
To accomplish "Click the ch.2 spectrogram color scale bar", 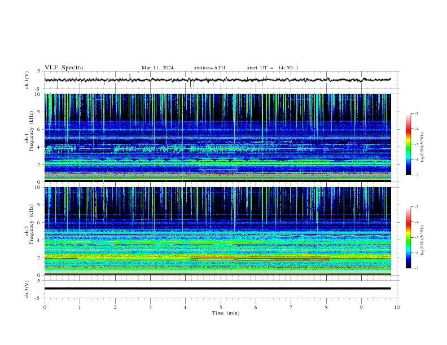I will 408,237.
